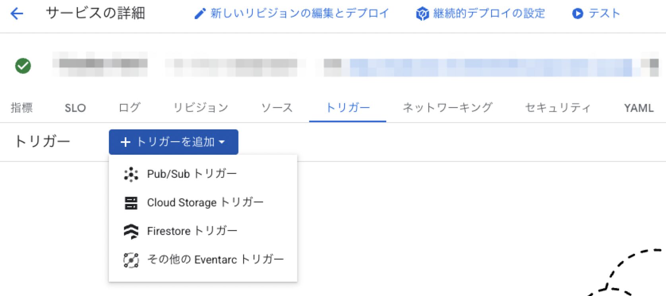
Task: Click the continuous deploy hexagon icon
Action: point(422,14)
